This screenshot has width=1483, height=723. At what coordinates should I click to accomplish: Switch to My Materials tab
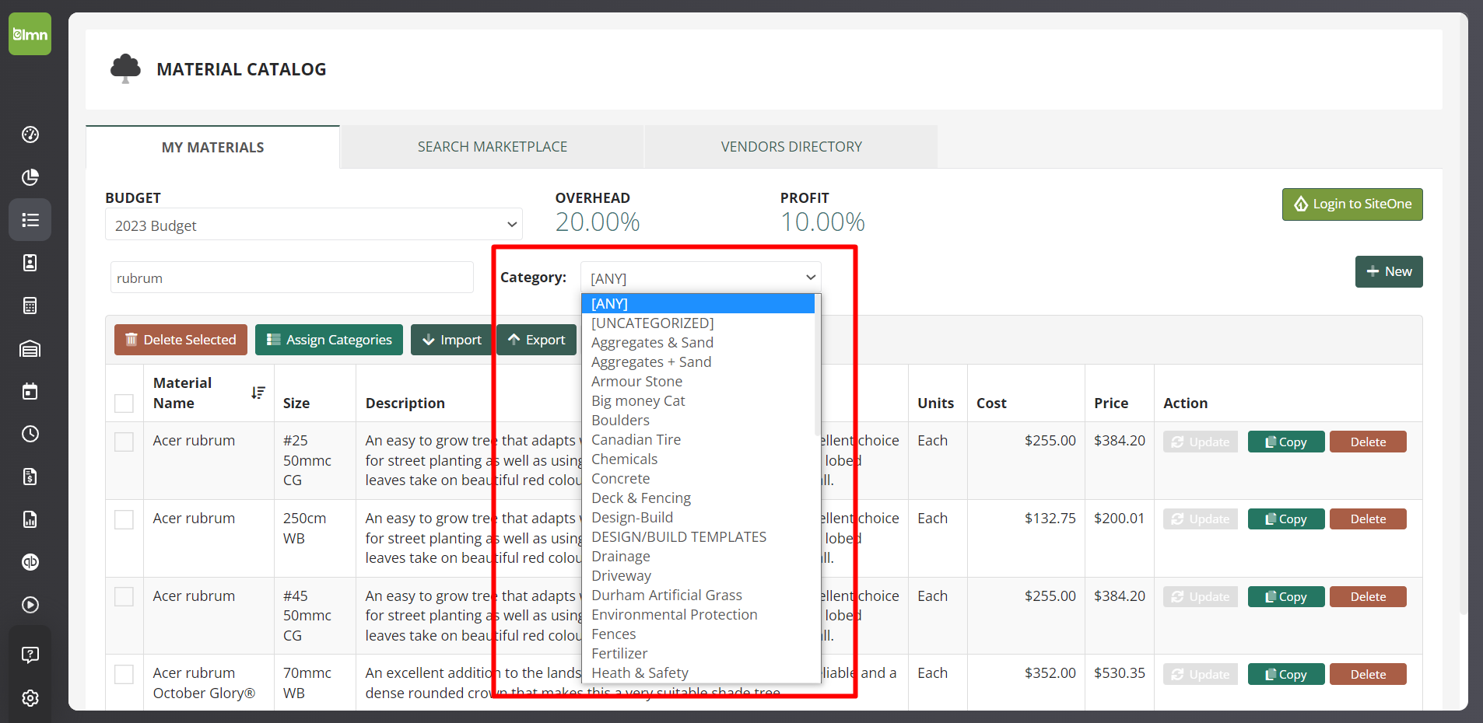coord(212,147)
